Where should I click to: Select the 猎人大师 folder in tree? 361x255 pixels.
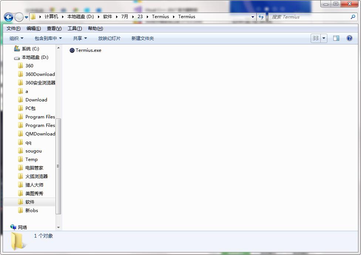pyautogui.click(x=34, y=185)
